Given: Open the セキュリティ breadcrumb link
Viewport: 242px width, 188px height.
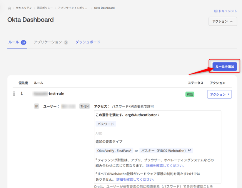Looking at the screenshot, I should point(24,8).
